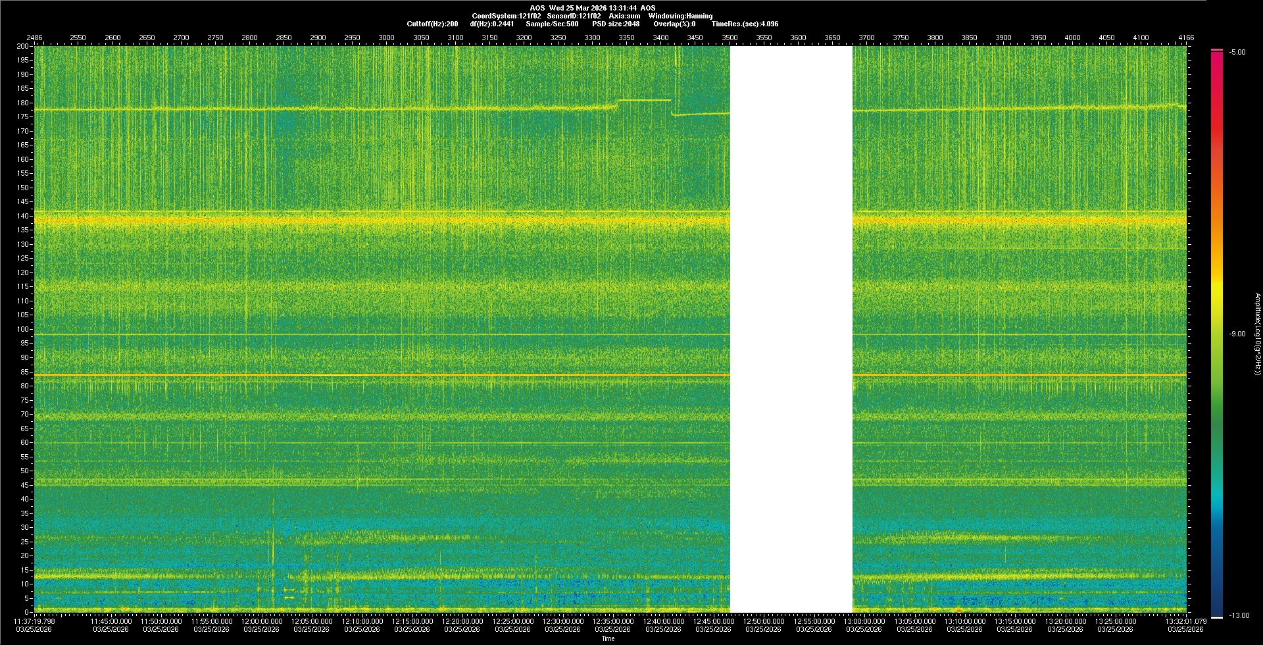The height and width of the screenshot is (645, 1263).
Task: Select the 11:37:19.798 start time label
Action: tap(34, 621)
